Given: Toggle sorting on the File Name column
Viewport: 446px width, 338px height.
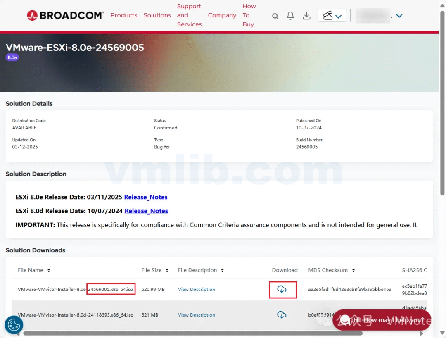Looking at the screenshot, I should pyautogui.click(x=48, y=270).
